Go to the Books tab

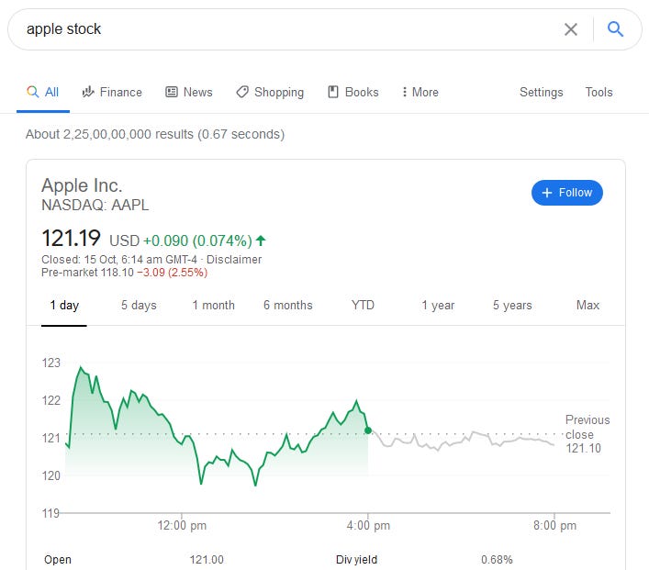click(x=353, y=93)
